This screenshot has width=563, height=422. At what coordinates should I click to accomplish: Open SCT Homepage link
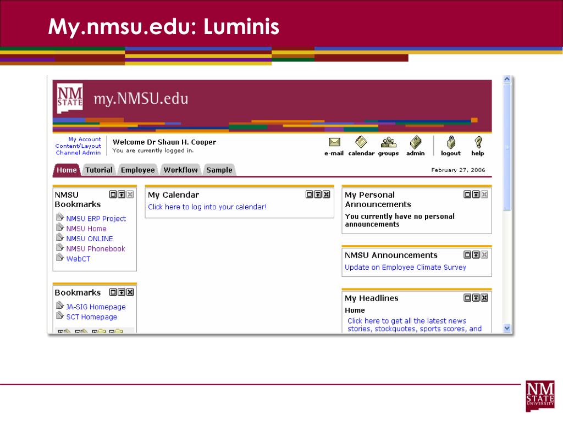click(x=92, y=317)
